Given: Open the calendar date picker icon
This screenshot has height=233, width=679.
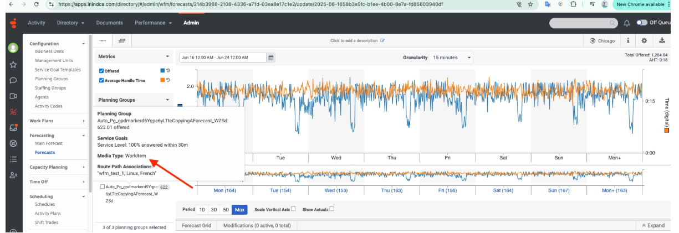Looking at the screenshot, I should pos(271,58).
